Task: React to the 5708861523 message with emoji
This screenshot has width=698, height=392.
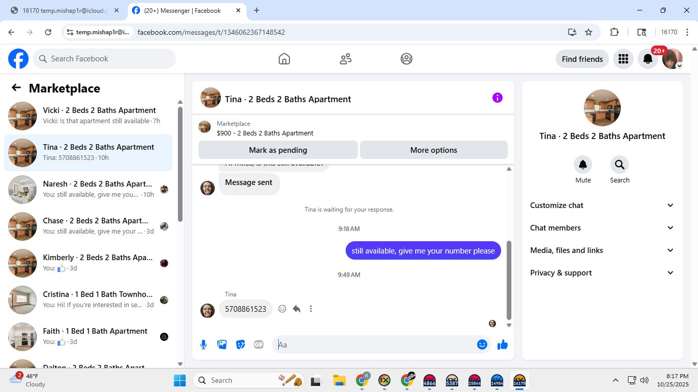Action: click(282, 309)
